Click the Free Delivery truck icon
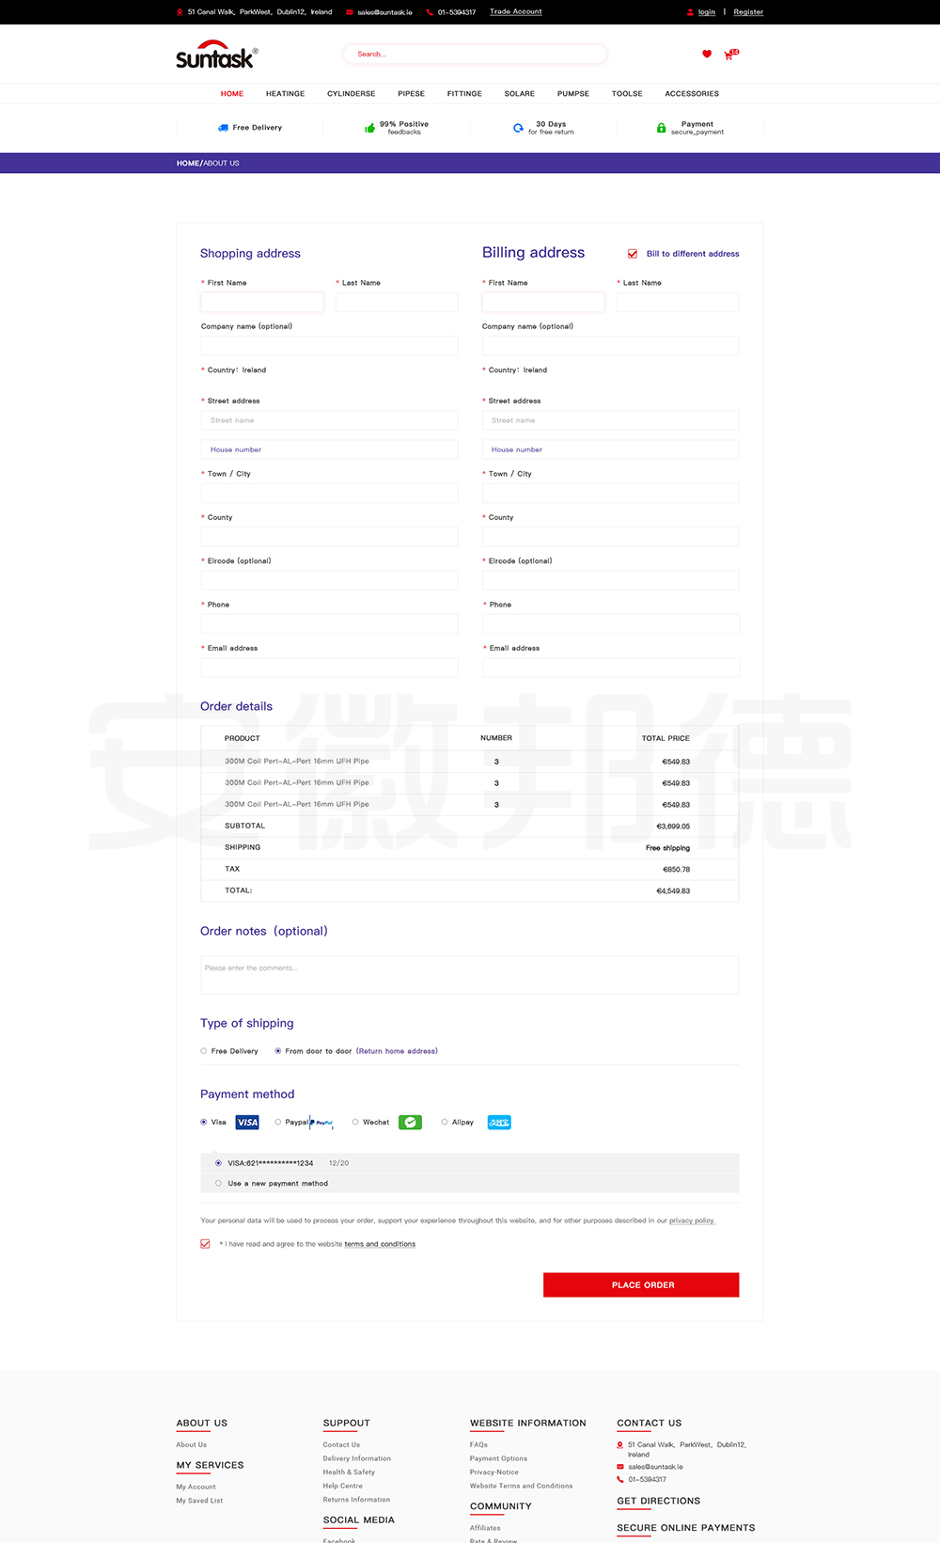Image resolution: width=940 pixels, height=1543 pixels. coord(223,128)
